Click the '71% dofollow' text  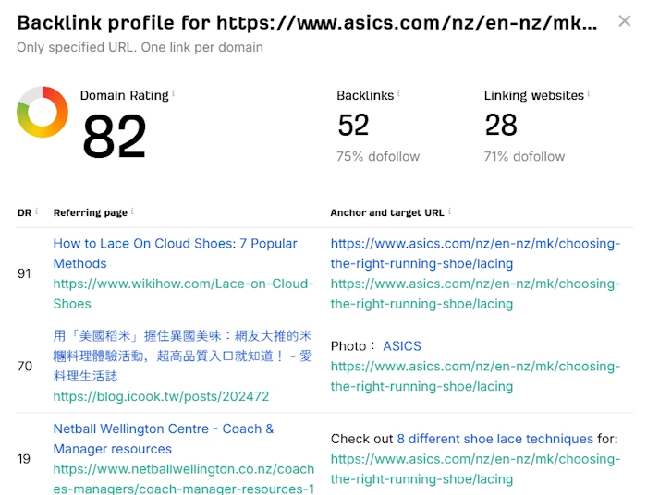point(524,156)
